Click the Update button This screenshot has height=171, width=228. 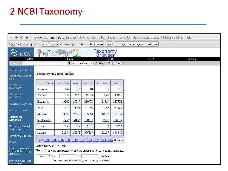(x=105, y=156)
